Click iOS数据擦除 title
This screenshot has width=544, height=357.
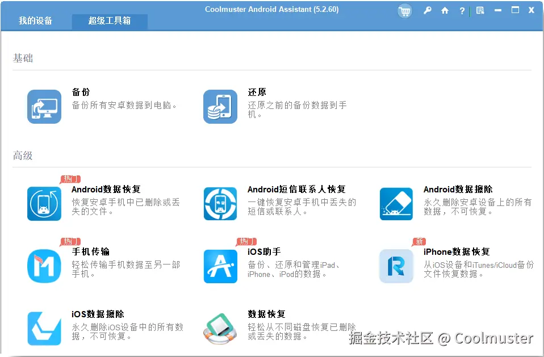[x=98, y=314]
